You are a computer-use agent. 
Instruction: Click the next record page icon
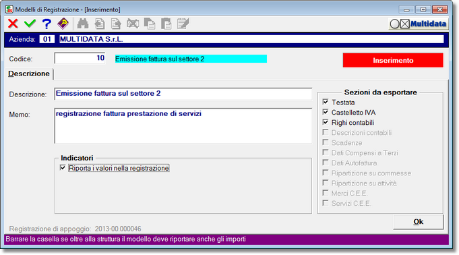tap(116, 24)
